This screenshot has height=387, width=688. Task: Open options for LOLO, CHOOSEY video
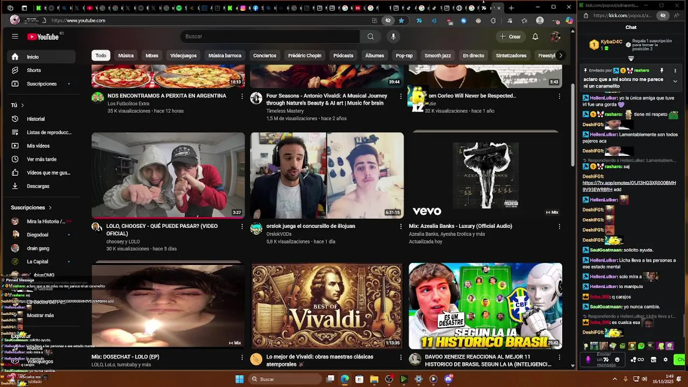click(x=242, y=226)
